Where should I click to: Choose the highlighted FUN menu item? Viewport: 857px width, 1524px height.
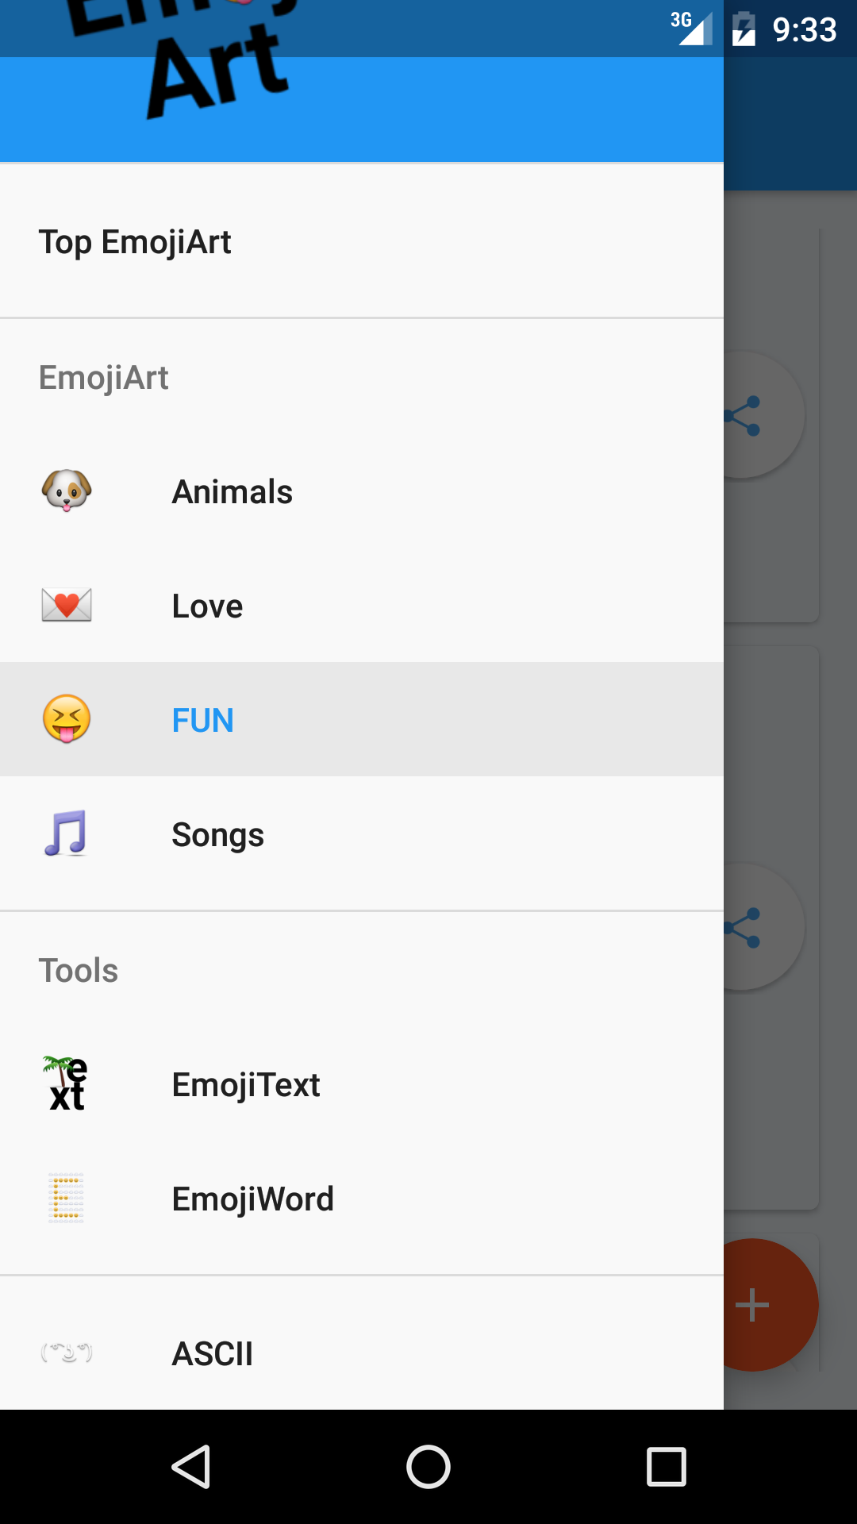[x=362, y=719]
